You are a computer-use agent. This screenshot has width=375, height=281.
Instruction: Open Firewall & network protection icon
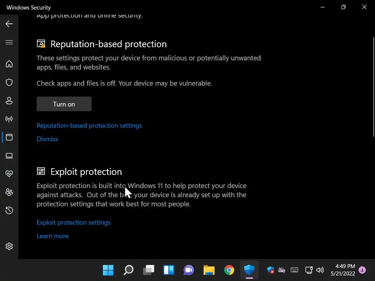[x=9, y=119]
